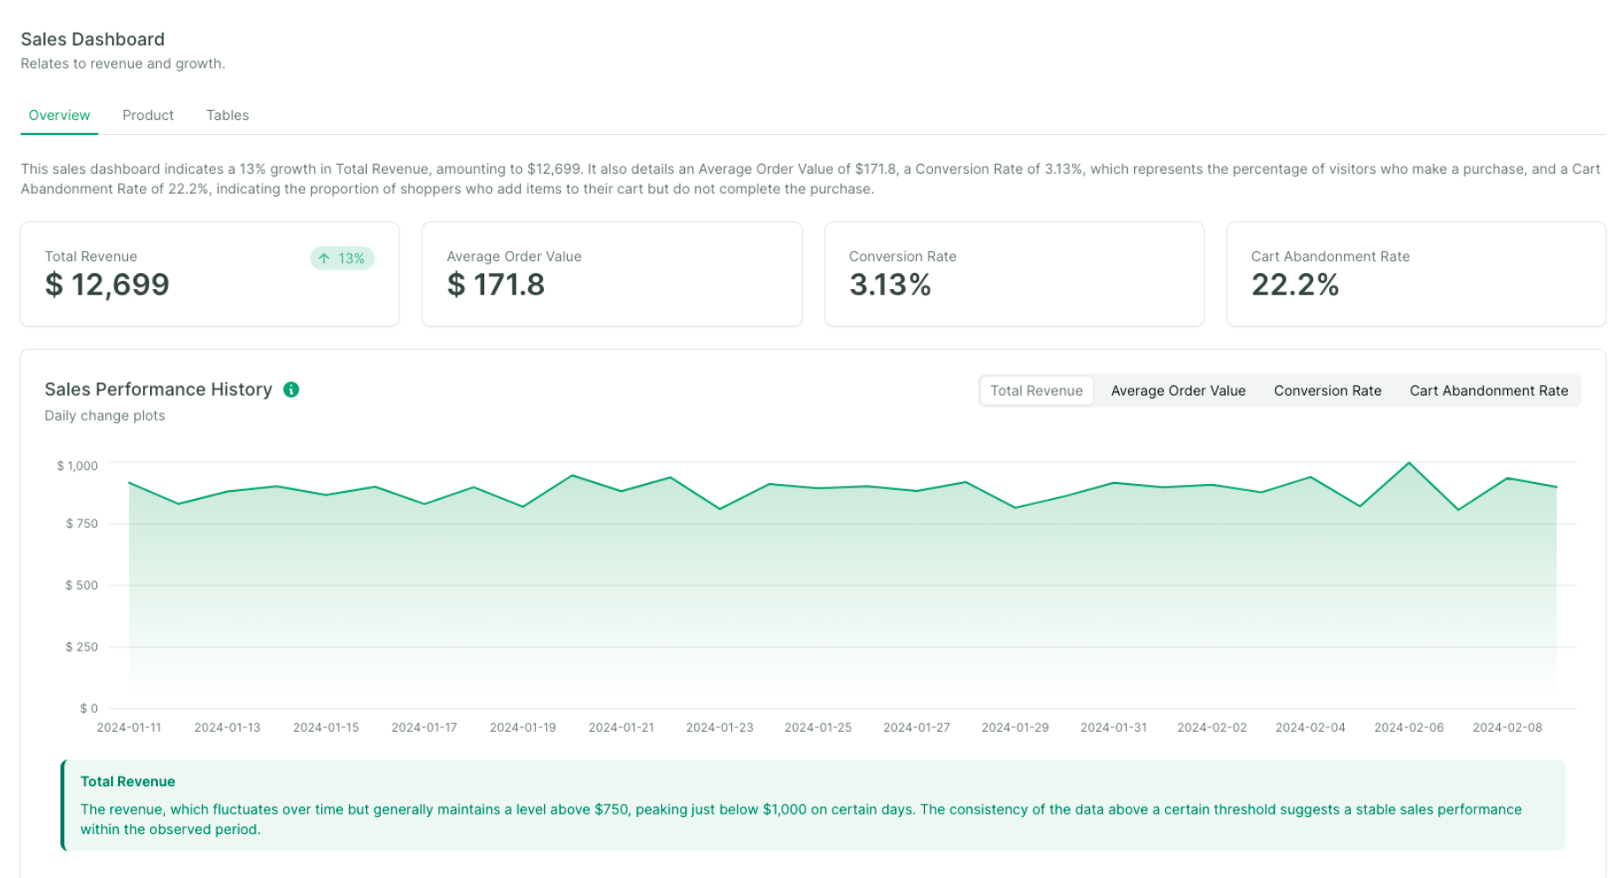This screenshot has height=878, width=1612.
Task: Select the Total Revenue chart metric button
Action: [1036, 391]
